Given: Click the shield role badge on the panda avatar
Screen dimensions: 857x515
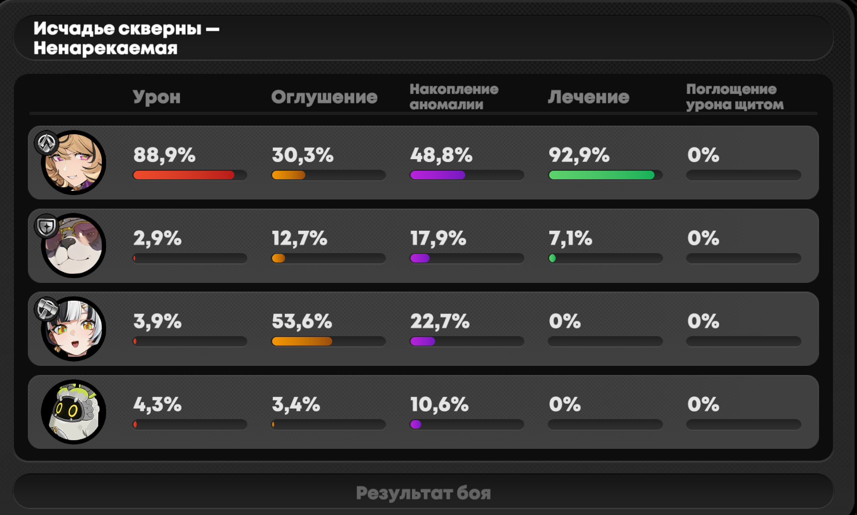Looking at the screenshot, I should [x=46, y=226].
